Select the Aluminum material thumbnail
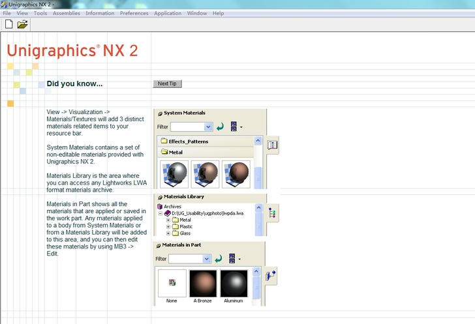The image size is (475, 324). pos(233,284)
